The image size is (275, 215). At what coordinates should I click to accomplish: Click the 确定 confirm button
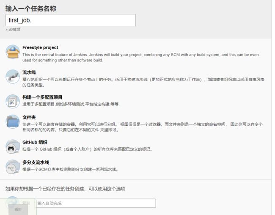pyautogui.click(x=18, y=209)
